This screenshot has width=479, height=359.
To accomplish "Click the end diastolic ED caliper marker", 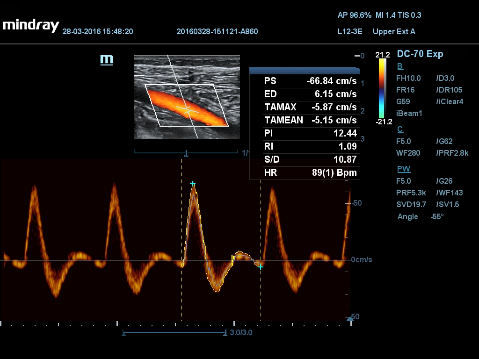I will coord(261,266).
